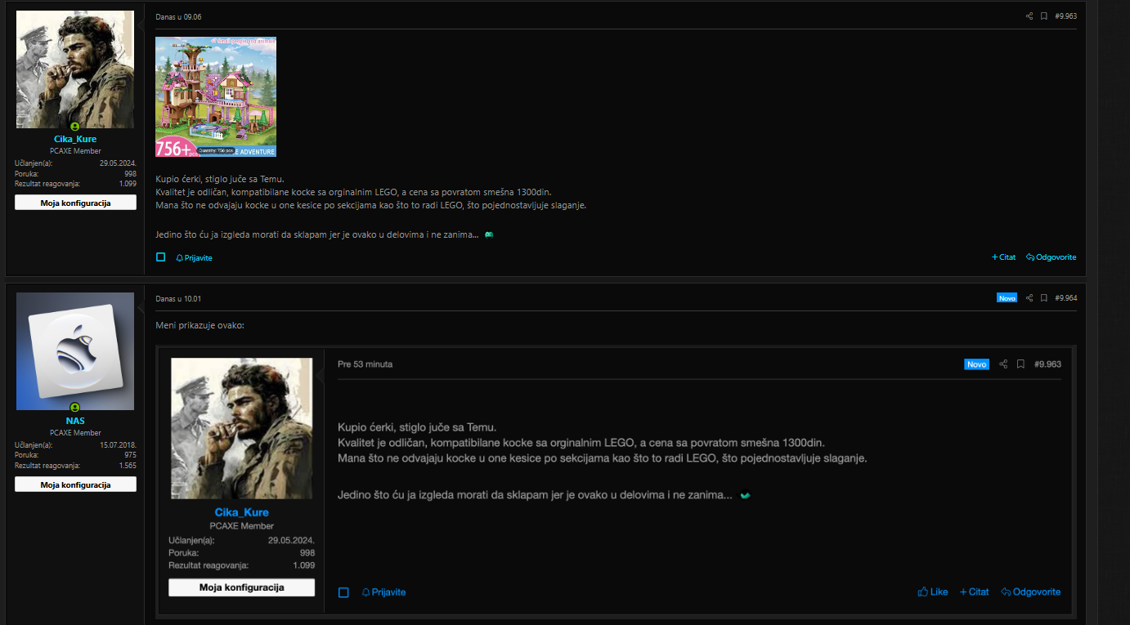Report the top post using Prijavite
This screenshot has width=1130, height=625.
tap(195, 257)
